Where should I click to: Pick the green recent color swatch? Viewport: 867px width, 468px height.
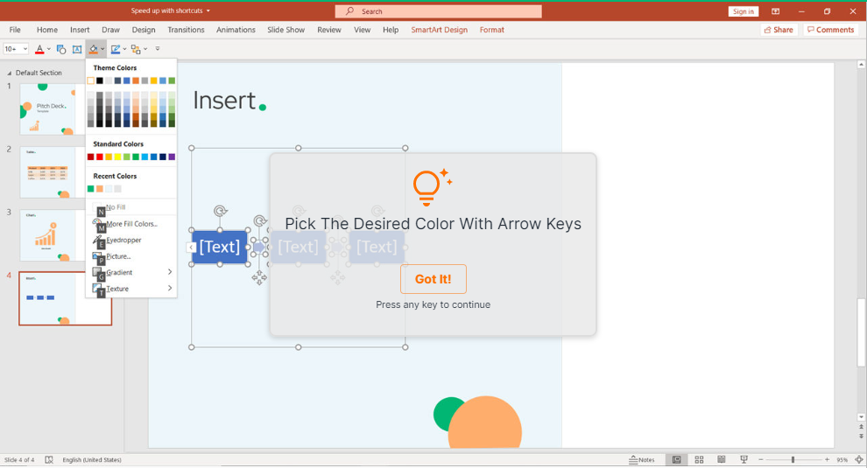[x=91, y=189]
